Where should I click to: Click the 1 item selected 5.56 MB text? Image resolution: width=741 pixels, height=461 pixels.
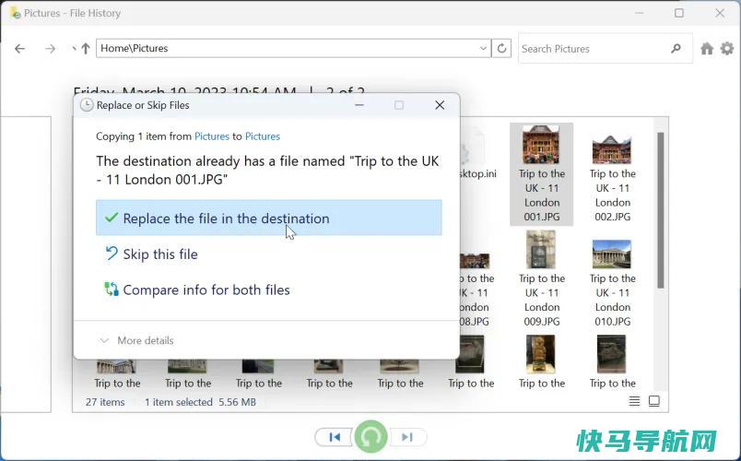point(200,402)
